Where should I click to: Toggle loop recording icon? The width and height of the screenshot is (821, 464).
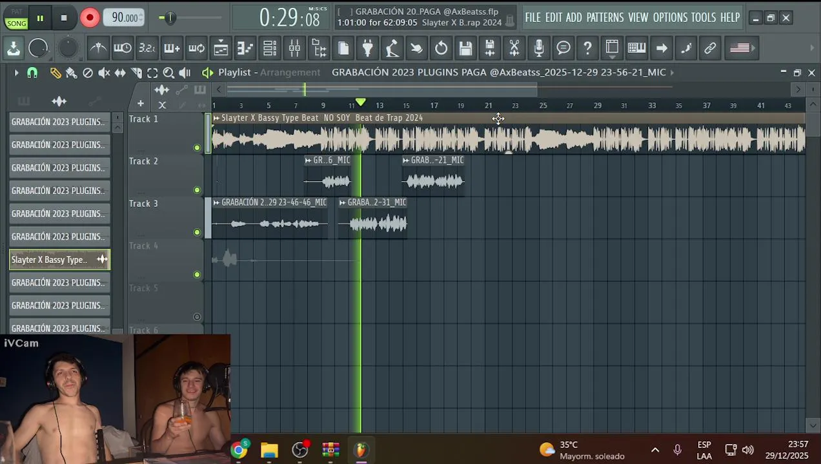click(196, 48)
